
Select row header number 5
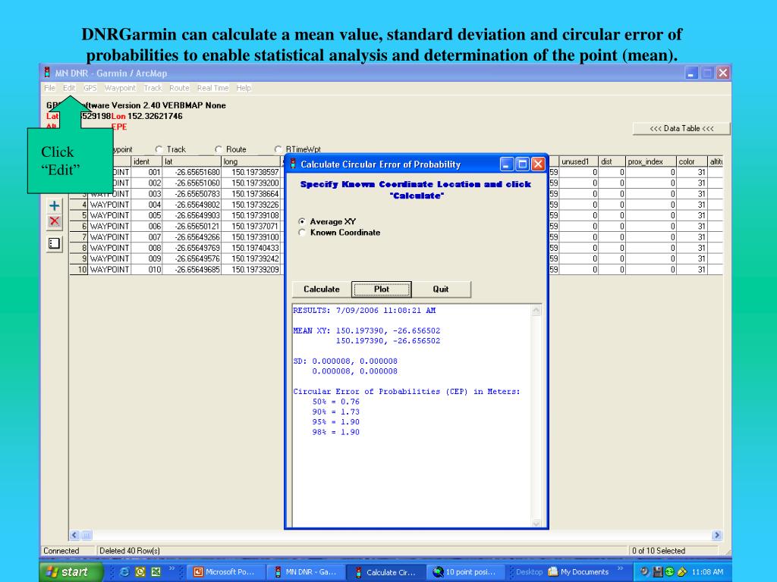(x=79, y=215)
